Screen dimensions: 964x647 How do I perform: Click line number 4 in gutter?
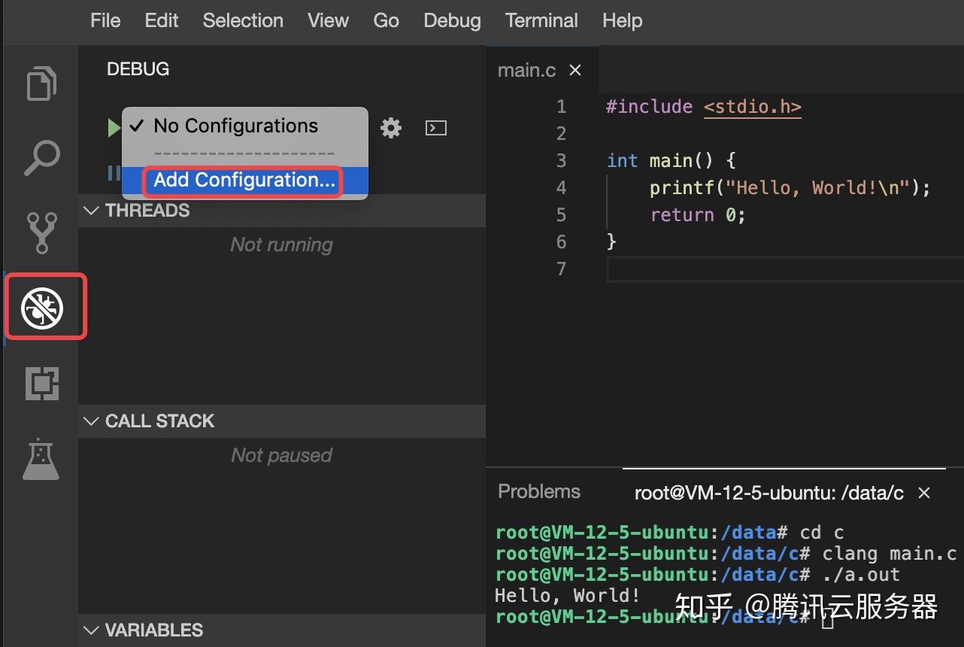pyautogui.click(x=561, y=187)
